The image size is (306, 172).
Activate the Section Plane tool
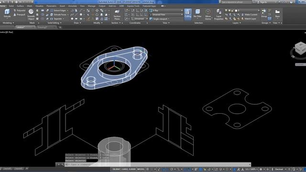pos(117,15)
